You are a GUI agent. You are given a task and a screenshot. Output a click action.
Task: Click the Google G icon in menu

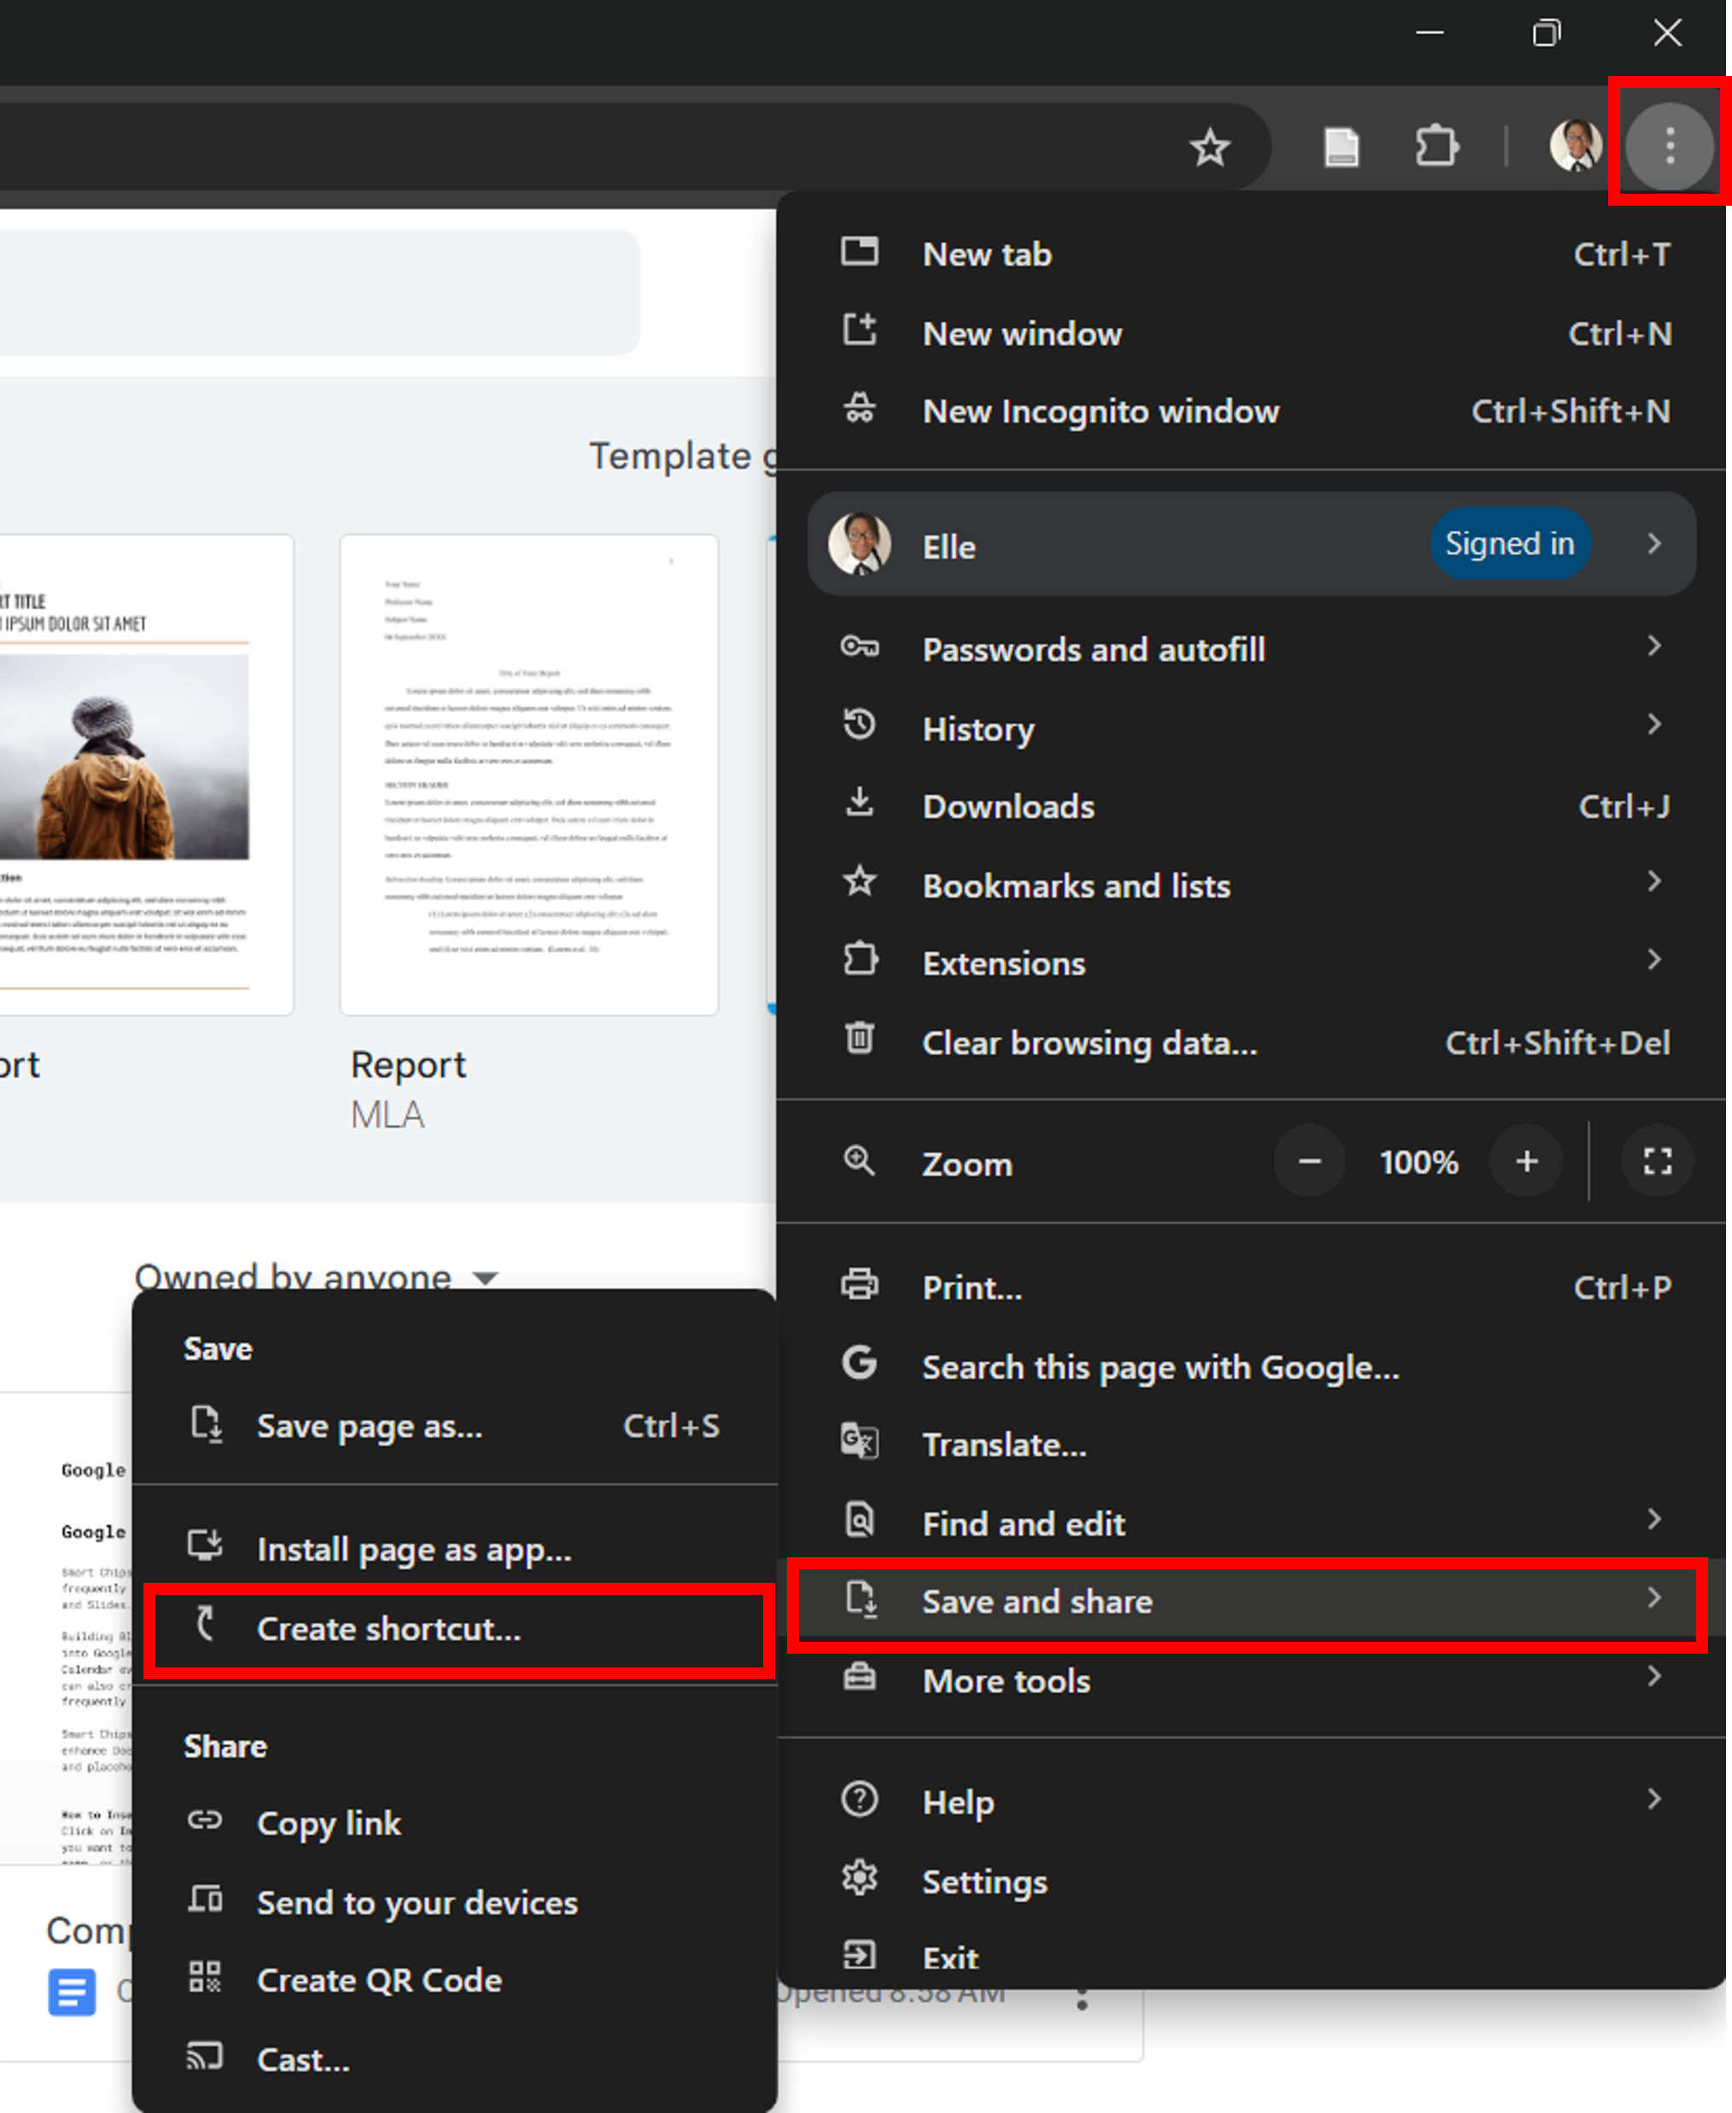tap(859, 1363)
